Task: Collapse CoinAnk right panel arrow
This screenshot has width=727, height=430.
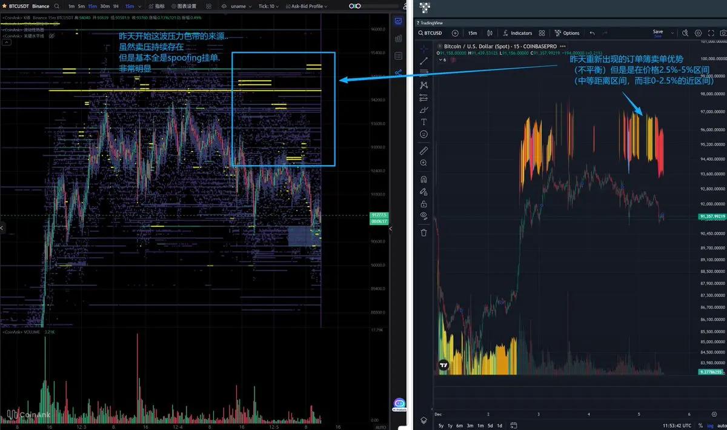Action: point(391,229)
